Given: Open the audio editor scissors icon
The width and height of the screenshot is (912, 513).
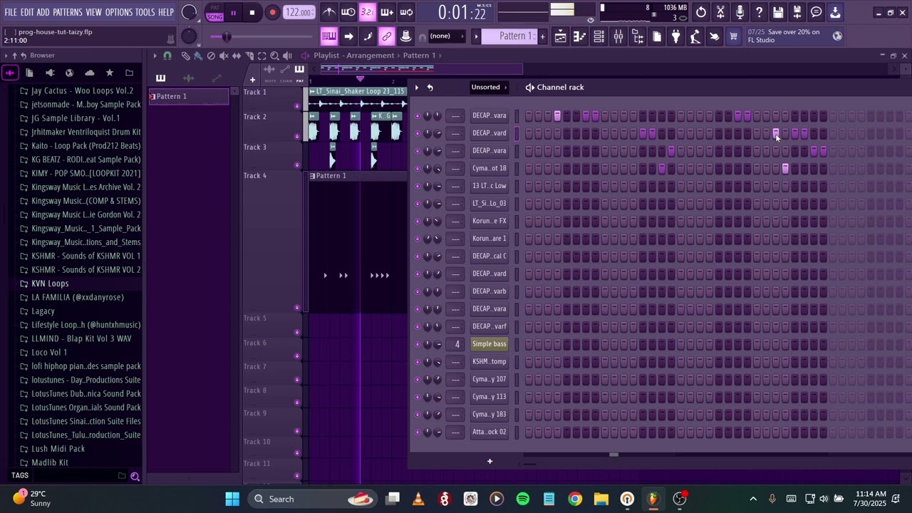Looking at the screenshot, I should (720, 12).
